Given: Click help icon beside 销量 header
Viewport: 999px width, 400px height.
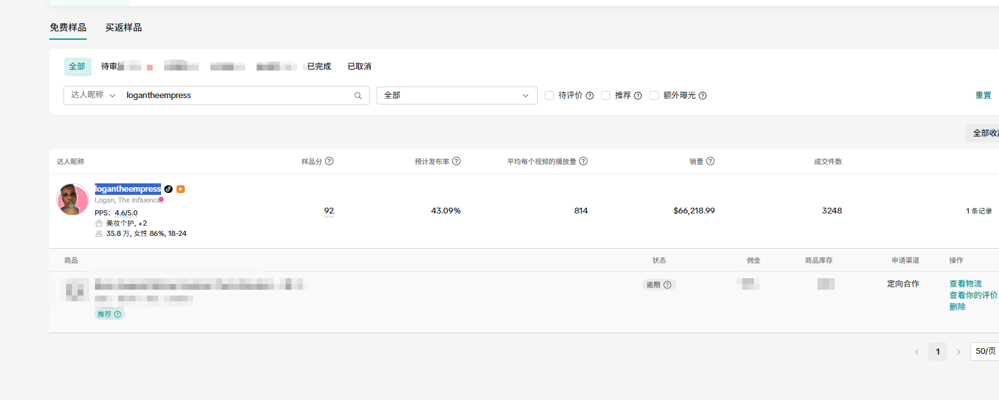Looking at the screenshot, I should pyautogui.click(x=711, y=162).
